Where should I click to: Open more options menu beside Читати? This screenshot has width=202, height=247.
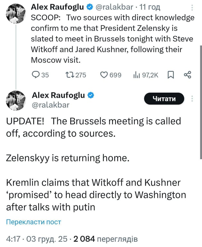pyautogui.click(x=192, y=98)
